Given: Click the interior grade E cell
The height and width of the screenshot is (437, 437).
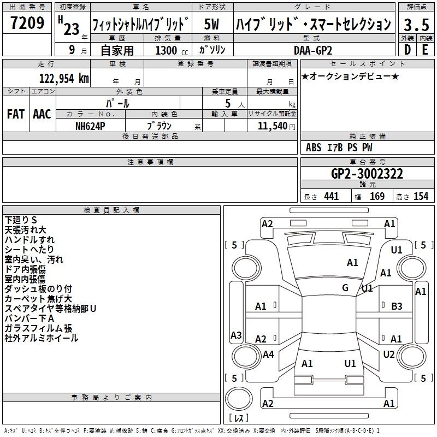Looking at the screenshot, I should pos(425,49).
